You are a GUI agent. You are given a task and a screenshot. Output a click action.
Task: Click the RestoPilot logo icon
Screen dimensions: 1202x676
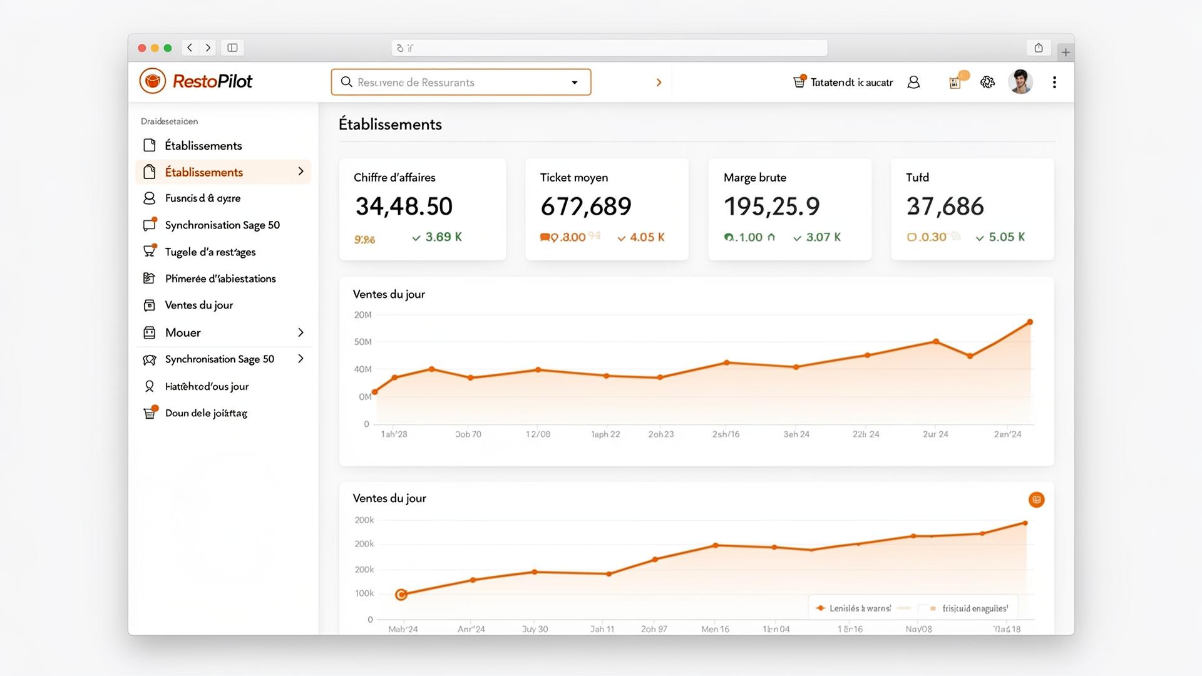pos(152,81)
